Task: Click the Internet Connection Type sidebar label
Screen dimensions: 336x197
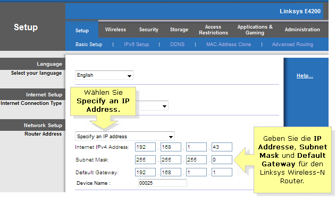Action: [x=31, y=103]
